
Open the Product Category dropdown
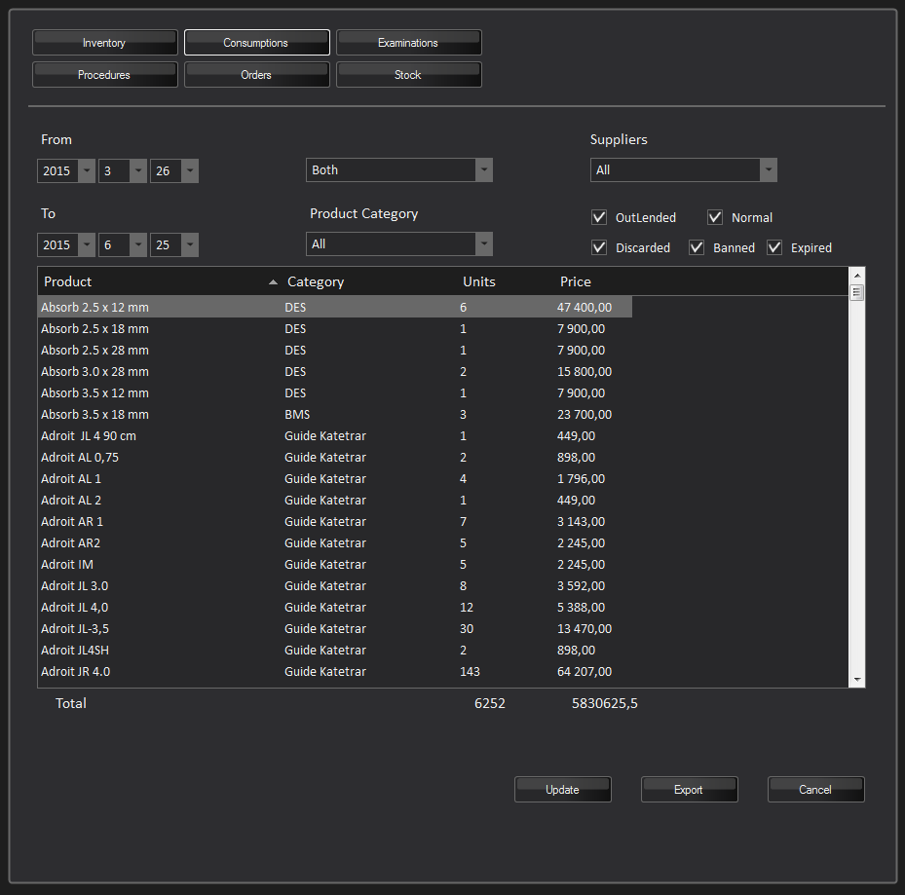pos(398,244)
